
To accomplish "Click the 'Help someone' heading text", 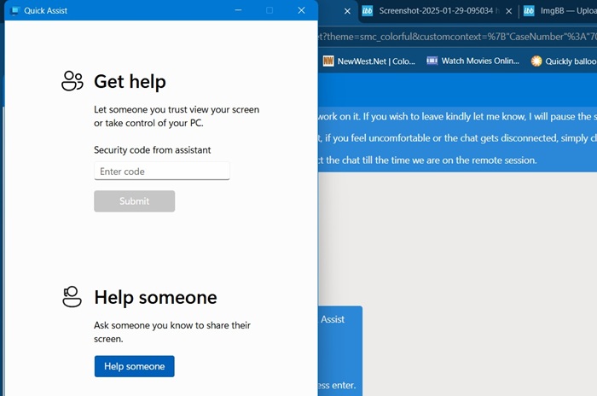I will point(155,297).
